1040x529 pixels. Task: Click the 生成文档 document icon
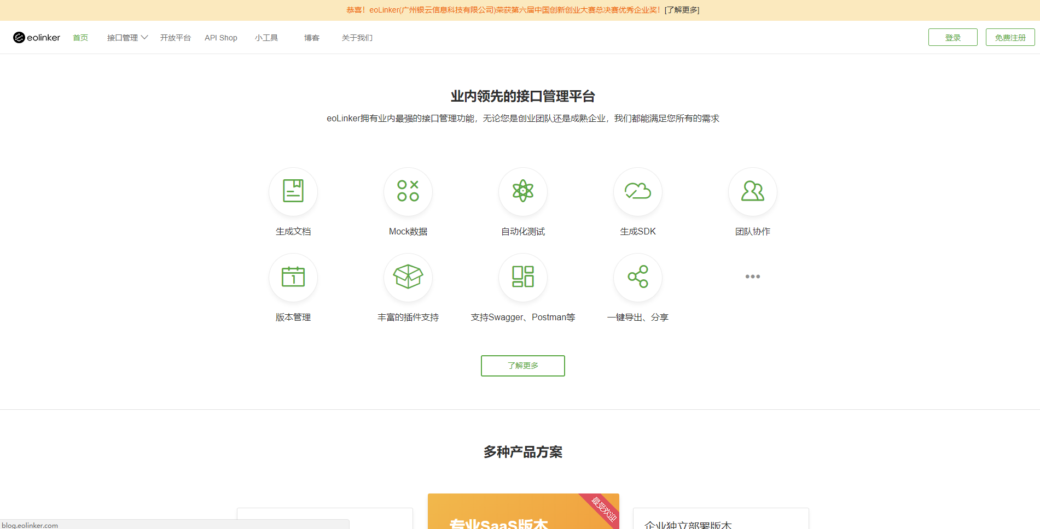click(293, 191)
